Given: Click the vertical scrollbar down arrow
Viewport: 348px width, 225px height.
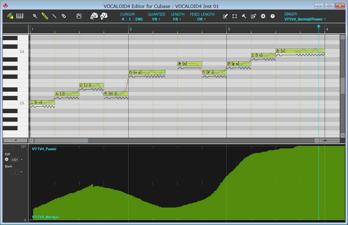Looking at the screenshot, I should pyautogui.click(x=342, y=135).
